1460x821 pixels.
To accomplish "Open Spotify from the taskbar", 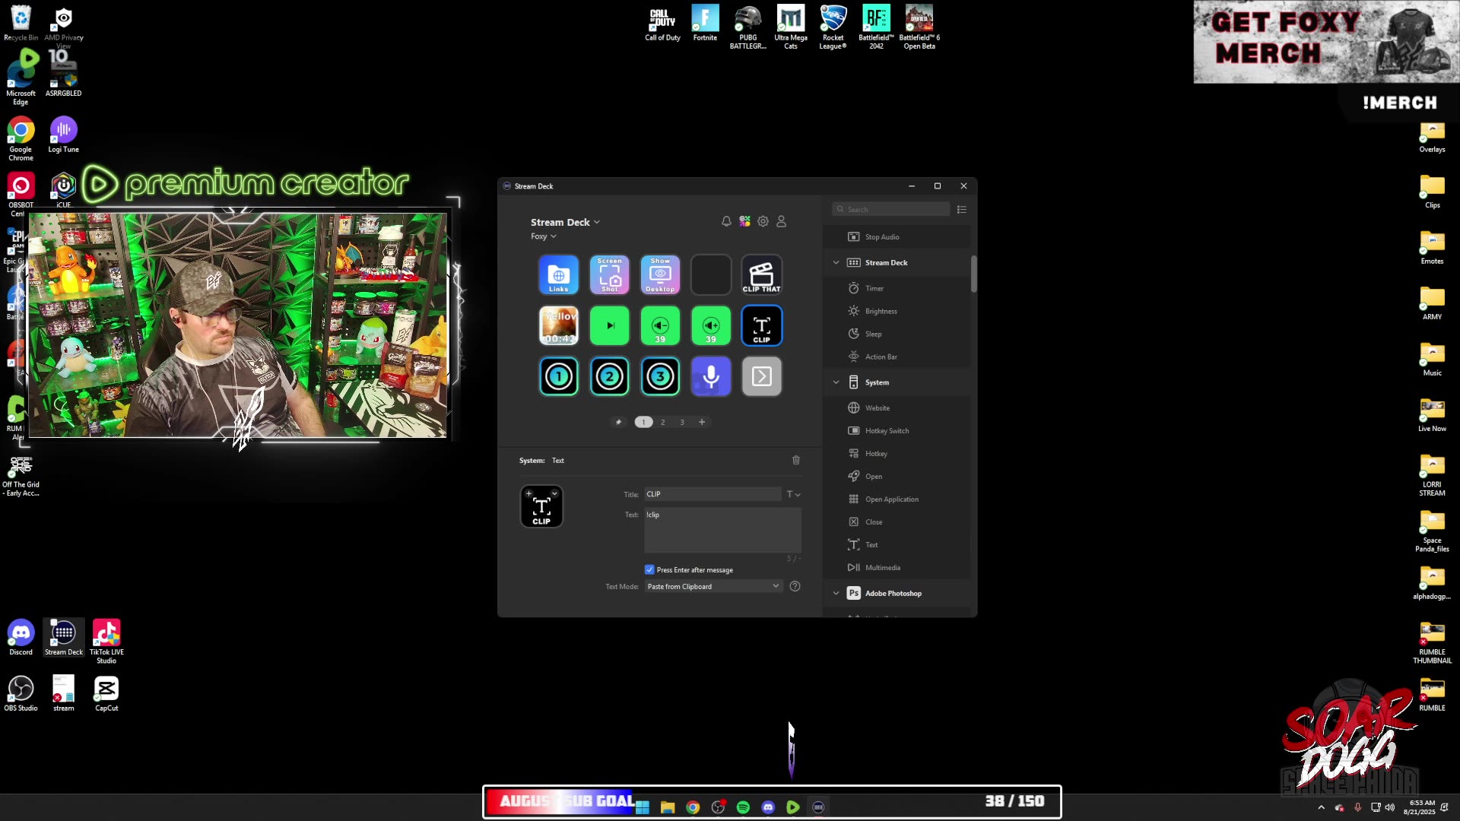I will [743, 807].
